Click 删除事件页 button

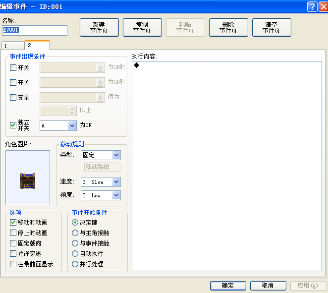[228, 27]
